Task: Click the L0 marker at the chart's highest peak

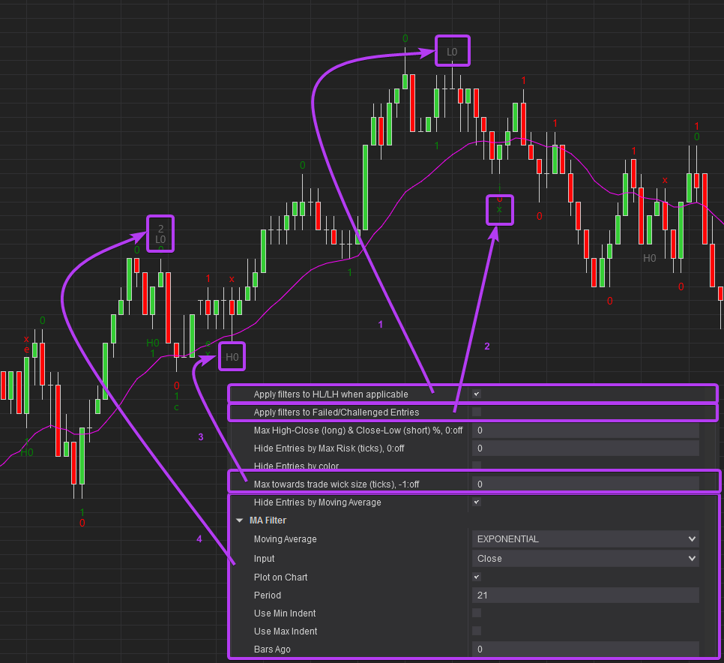Action: (452, 52)
